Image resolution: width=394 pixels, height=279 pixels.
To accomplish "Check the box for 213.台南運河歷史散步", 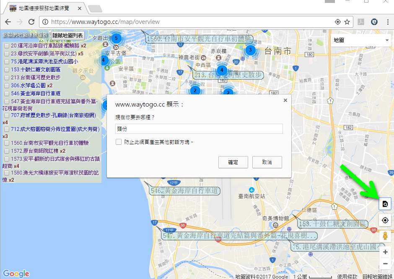I will point(7,78).
